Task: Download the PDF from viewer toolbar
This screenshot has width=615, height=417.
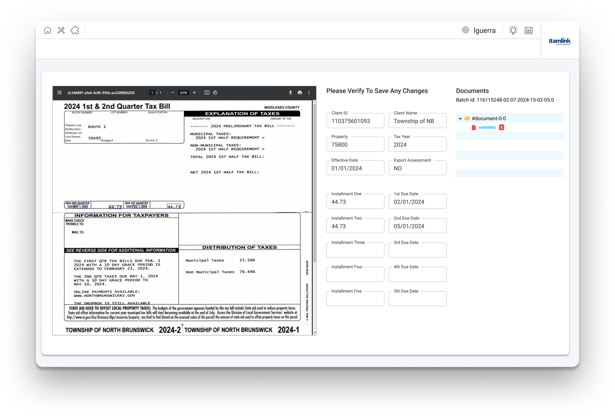Action: [290, 93]
